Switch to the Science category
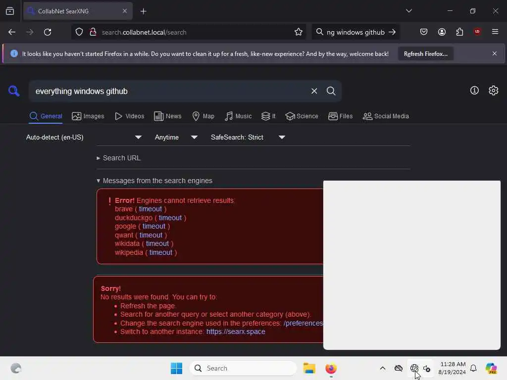The height and width of the screenshot is (380, 507). pos(302,116)
